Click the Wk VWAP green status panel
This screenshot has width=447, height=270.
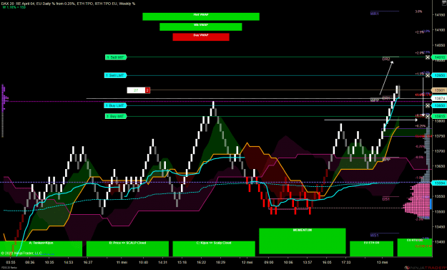[x=201, y=26]
